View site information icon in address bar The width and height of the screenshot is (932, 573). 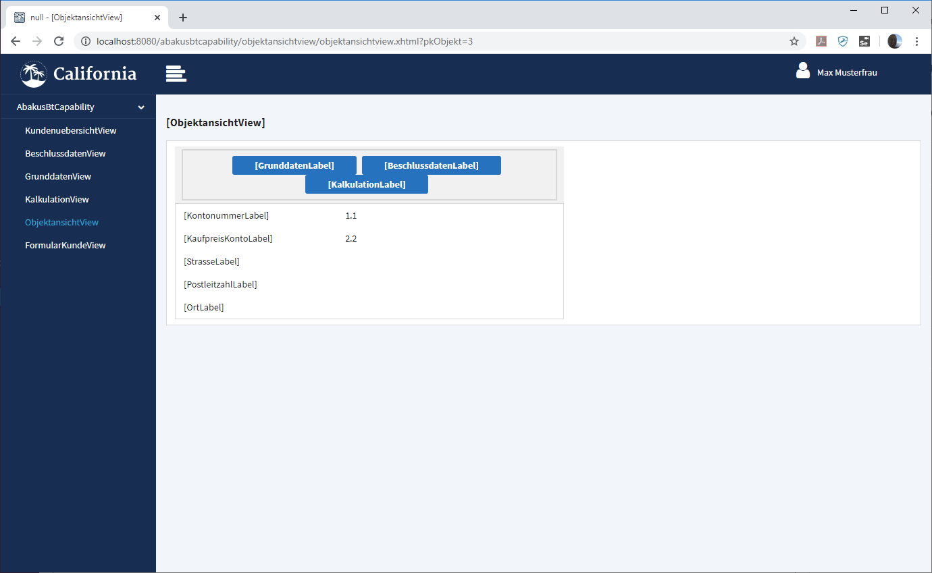[86, 41]
